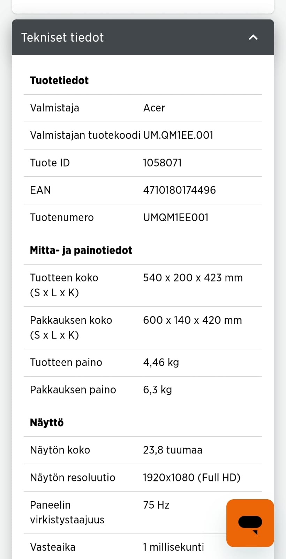
Task: Select product code UM.QM1EE.001
Action: pyautogui.click(x=178, y=135)
